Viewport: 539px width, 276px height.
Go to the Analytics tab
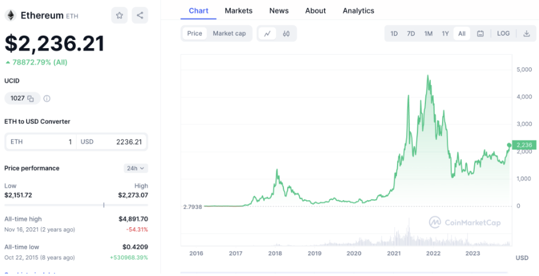(x=358, y=10)
